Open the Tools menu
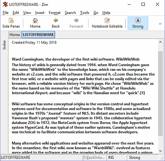This screenshot has width=165, height=161. 85,12
